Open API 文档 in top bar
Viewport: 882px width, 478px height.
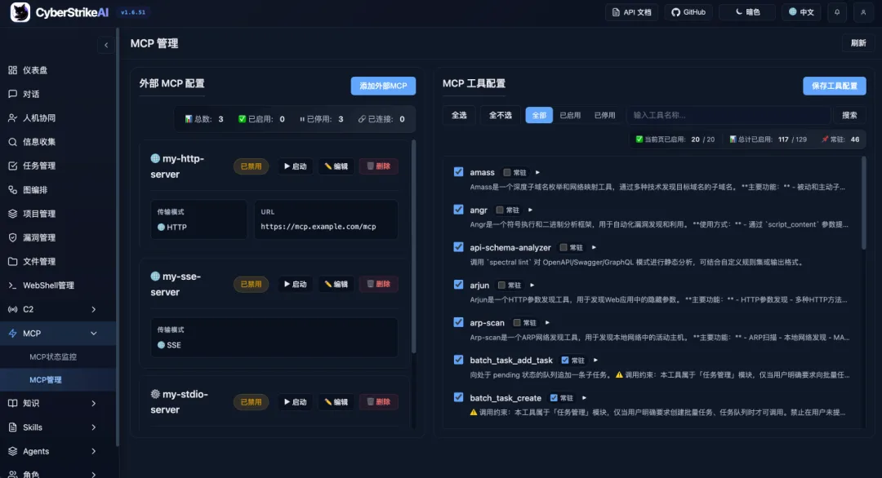pyautogui.click(x=631, y=11)
